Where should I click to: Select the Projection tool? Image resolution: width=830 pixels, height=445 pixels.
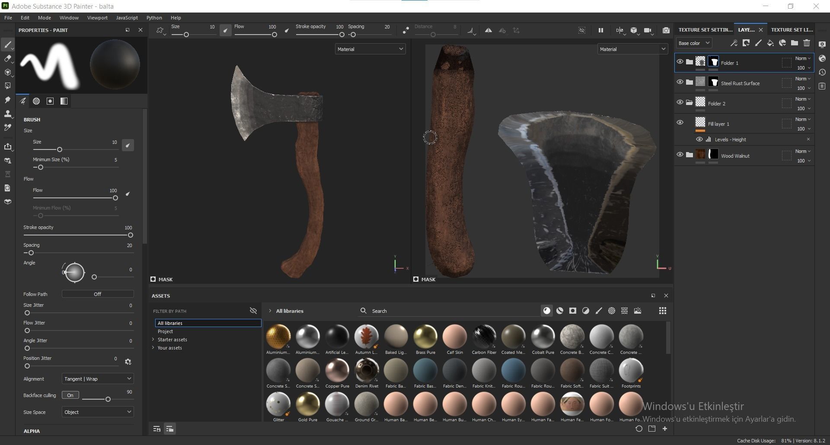click(x=7, y=72)
